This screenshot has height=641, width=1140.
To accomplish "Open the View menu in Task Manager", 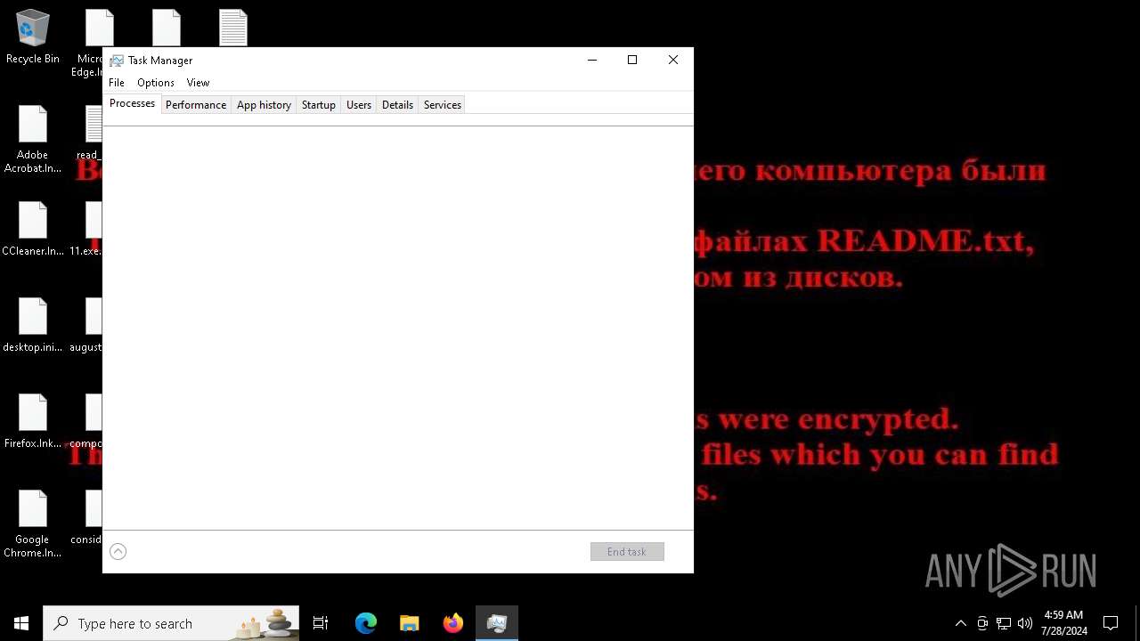I will tap(198, 83).
